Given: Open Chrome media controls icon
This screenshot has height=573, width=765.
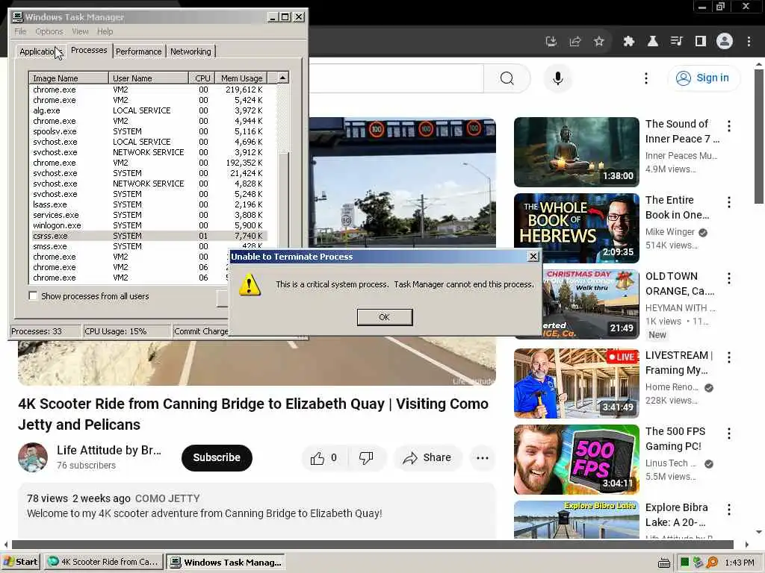Looking at the screenshot, I should [677, 42].
